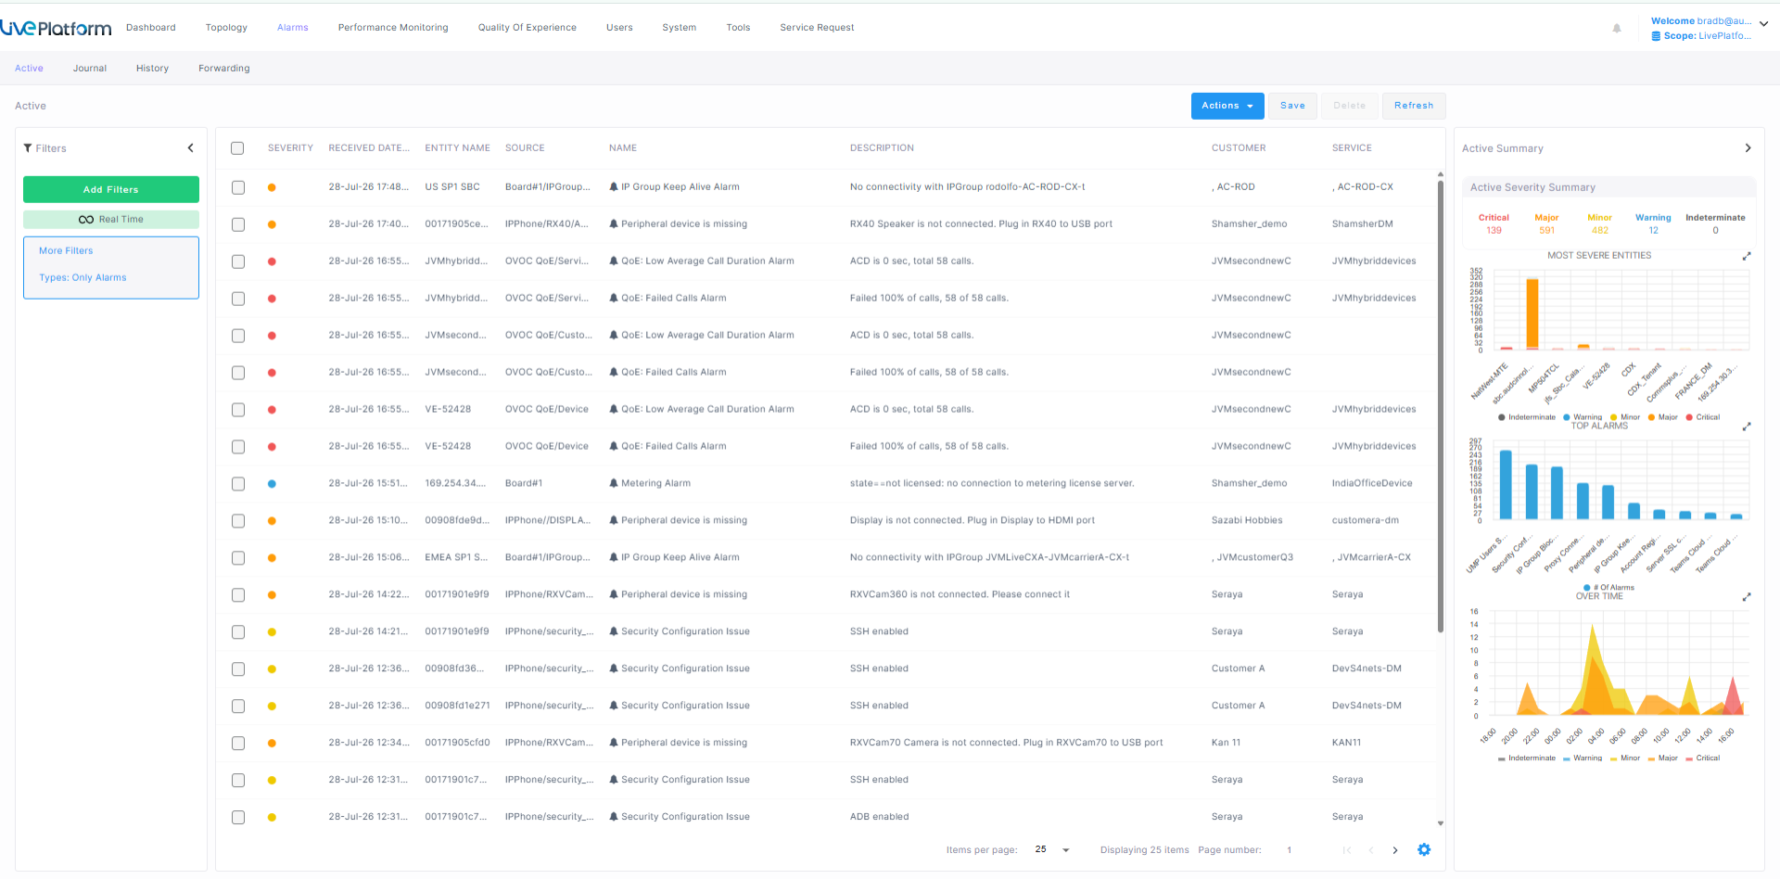Collapse the Filters panel with the chevron
The width and height of the screenshot is (1780, 879).
point(191,148)
